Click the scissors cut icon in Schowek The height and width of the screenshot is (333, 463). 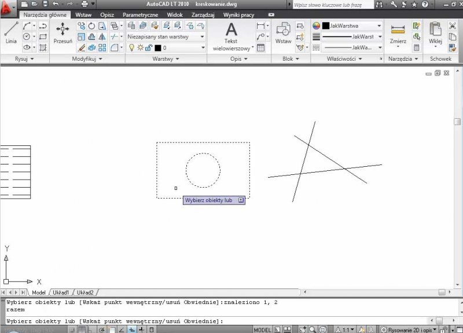click(x=453, y=26)
